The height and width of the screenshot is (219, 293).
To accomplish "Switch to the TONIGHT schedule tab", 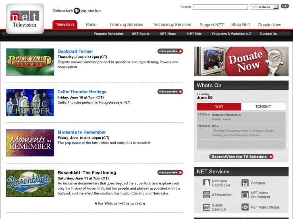I will tap(263, 106).
